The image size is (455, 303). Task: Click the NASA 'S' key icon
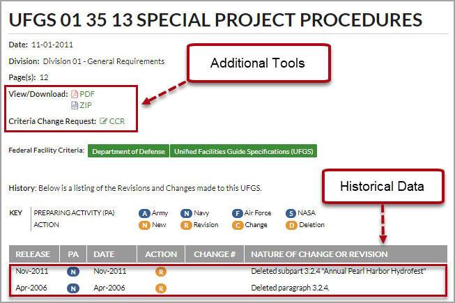pyautogui.click(x=291, y=213)
